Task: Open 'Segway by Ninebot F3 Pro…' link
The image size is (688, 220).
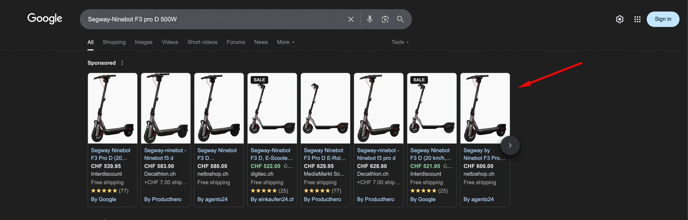Action: (x=484, y=154)
